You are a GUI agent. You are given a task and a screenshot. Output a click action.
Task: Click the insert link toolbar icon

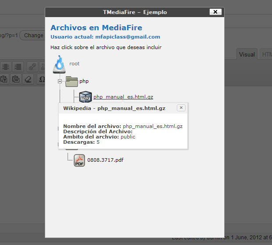click(x=32, y=67)
